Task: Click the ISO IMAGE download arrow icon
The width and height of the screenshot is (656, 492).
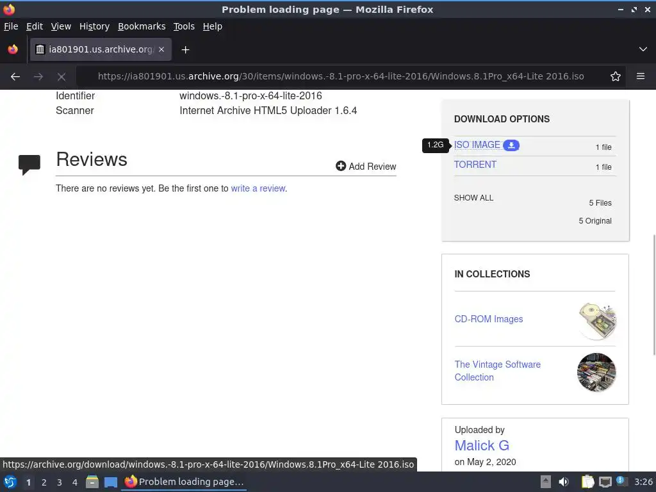Action: click(x=511, y=145)
